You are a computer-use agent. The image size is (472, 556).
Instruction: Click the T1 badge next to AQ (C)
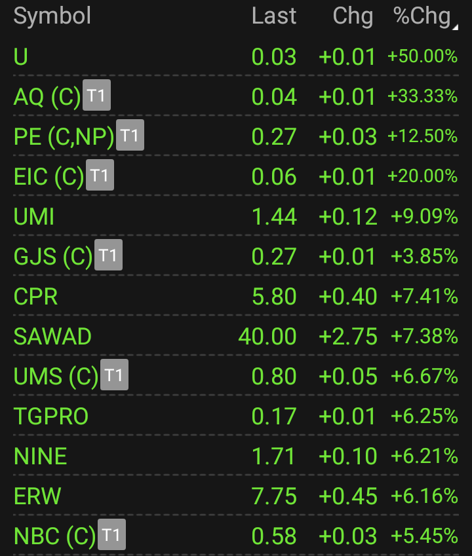(96, 96)
